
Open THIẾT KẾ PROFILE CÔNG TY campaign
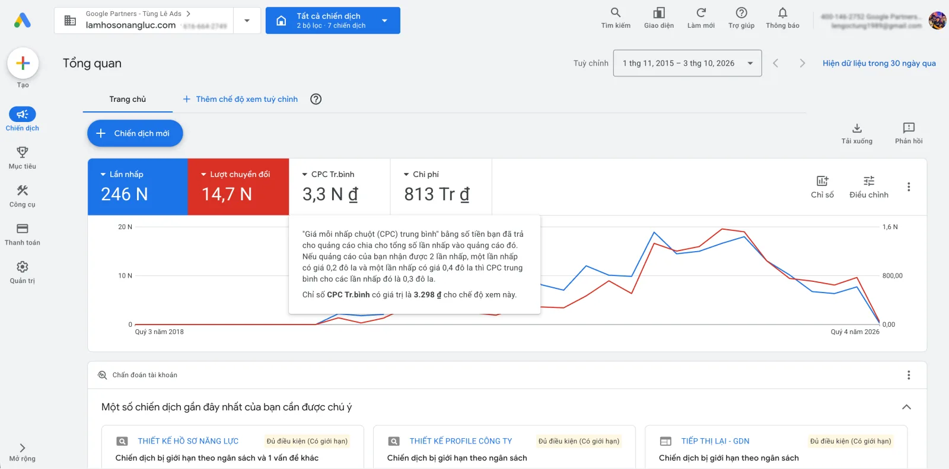click(x=461, y=441)
